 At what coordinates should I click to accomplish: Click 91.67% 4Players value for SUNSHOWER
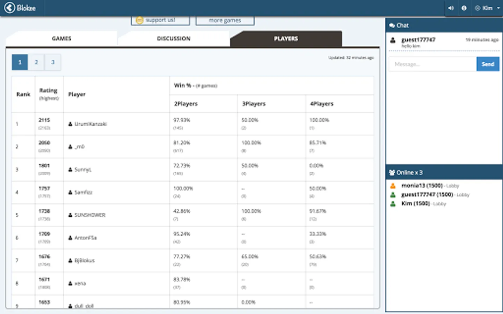[x=318, y=211]
